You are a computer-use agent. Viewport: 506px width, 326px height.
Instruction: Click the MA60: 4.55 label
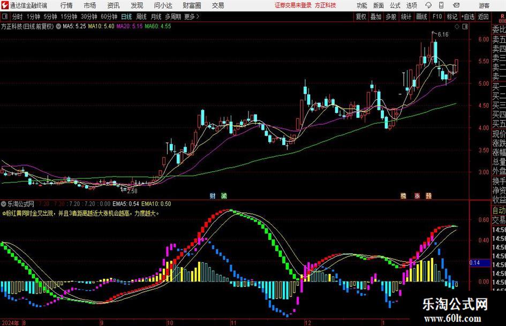(x=158, y=26)
